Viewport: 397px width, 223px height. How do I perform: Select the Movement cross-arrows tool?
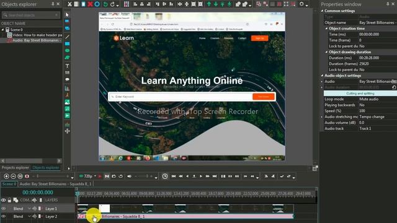pos(67,131)
